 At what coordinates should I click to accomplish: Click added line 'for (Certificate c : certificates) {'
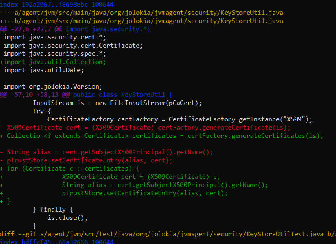[70, 169]
